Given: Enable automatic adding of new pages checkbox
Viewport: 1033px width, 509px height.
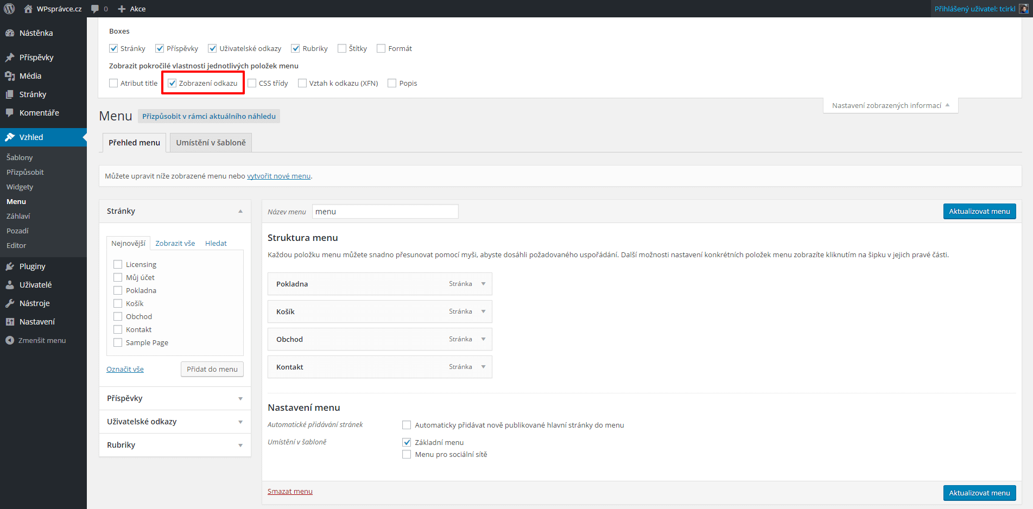Looking at the screenshot, I should tap(407, 425).
